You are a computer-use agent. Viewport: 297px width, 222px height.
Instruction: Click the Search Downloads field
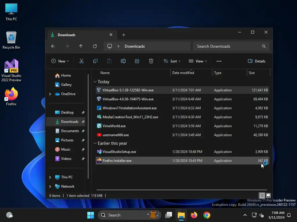click(231, 46)
